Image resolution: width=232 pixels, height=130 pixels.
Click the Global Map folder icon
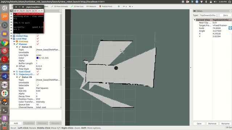tap(14, 36)
